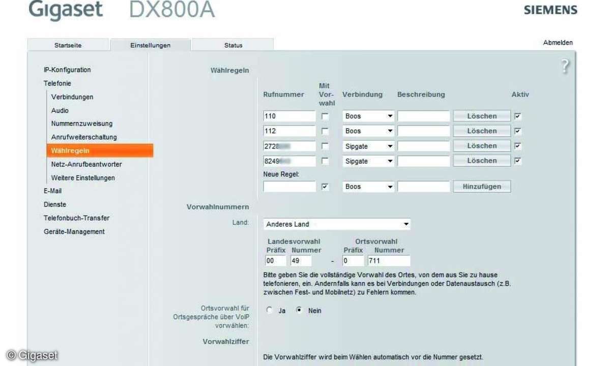Switch to the Status tab
610x366 pixels.
(x=233, y=45)
